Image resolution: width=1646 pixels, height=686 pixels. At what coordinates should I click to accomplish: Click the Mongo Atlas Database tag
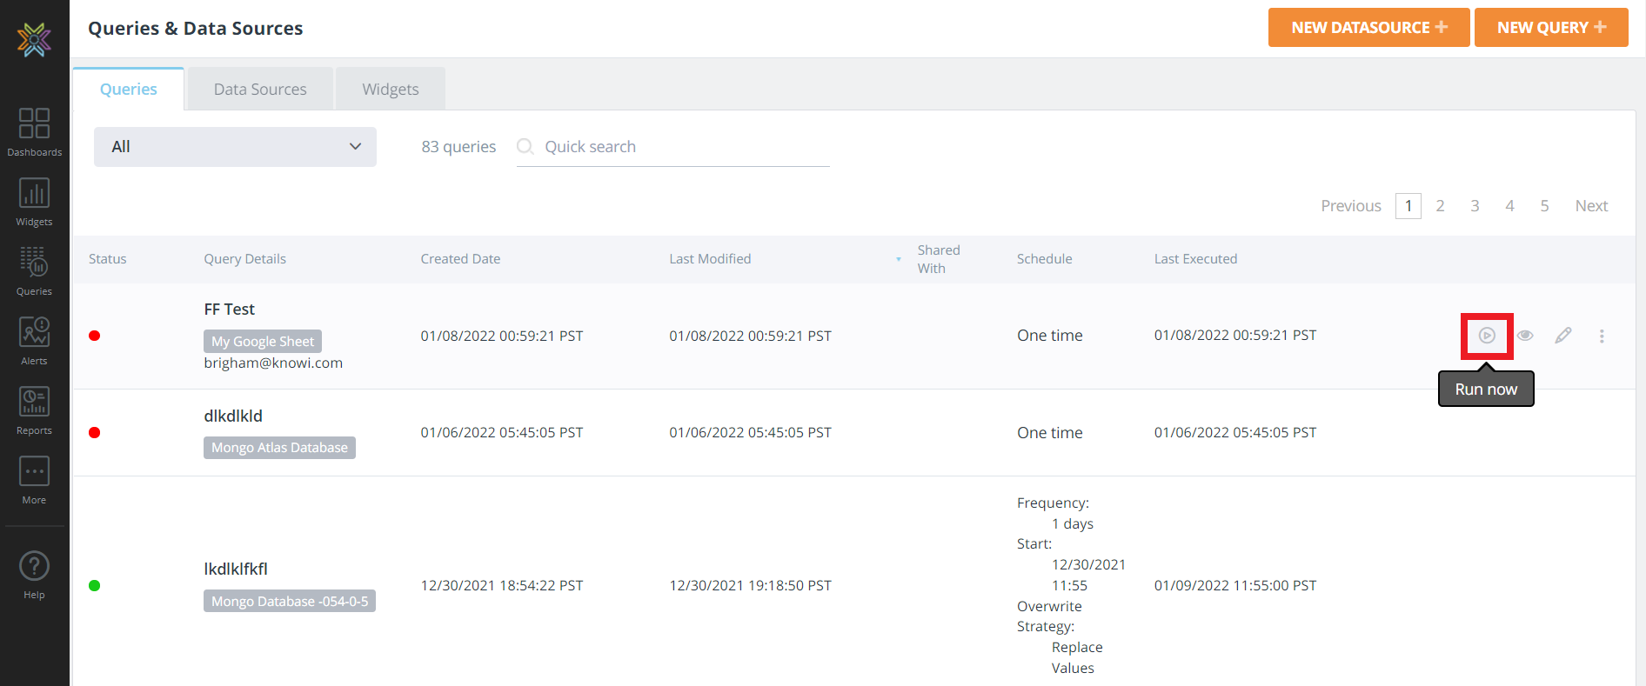(x=279, y=448)
